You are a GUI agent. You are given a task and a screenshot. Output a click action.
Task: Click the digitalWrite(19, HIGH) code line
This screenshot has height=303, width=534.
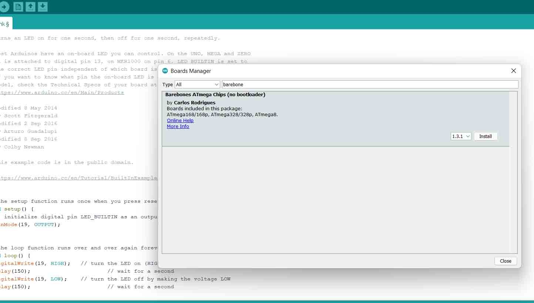click(x=35, y=263)
